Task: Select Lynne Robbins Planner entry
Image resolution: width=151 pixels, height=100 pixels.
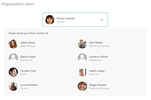Action: (29, 86)
